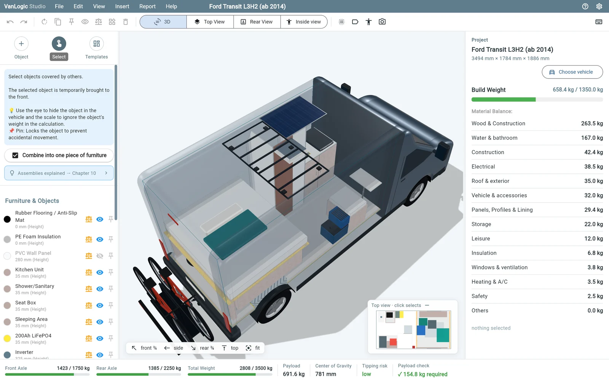
Task: Set camera to front ¾ view
Action: (x=144, y=348)
